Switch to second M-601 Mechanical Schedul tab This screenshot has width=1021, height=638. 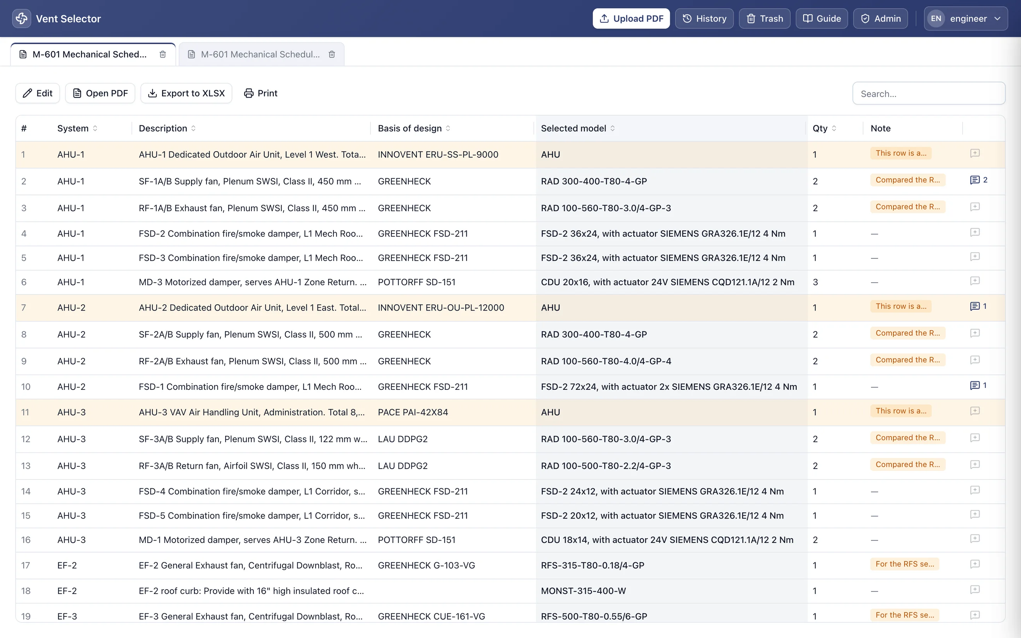coord(261,55)
